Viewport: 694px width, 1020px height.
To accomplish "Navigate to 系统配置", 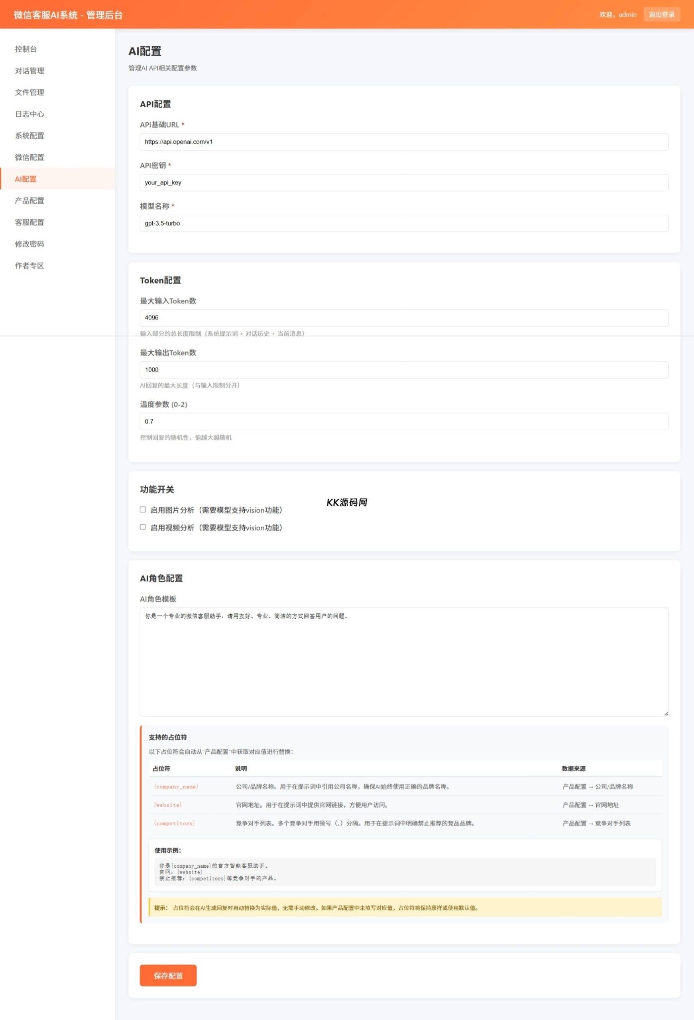I will [x=29, y=135].
